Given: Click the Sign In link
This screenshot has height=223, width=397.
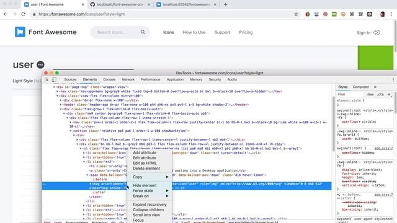Looking at the screenshot, I should click(x=364, y=33).
